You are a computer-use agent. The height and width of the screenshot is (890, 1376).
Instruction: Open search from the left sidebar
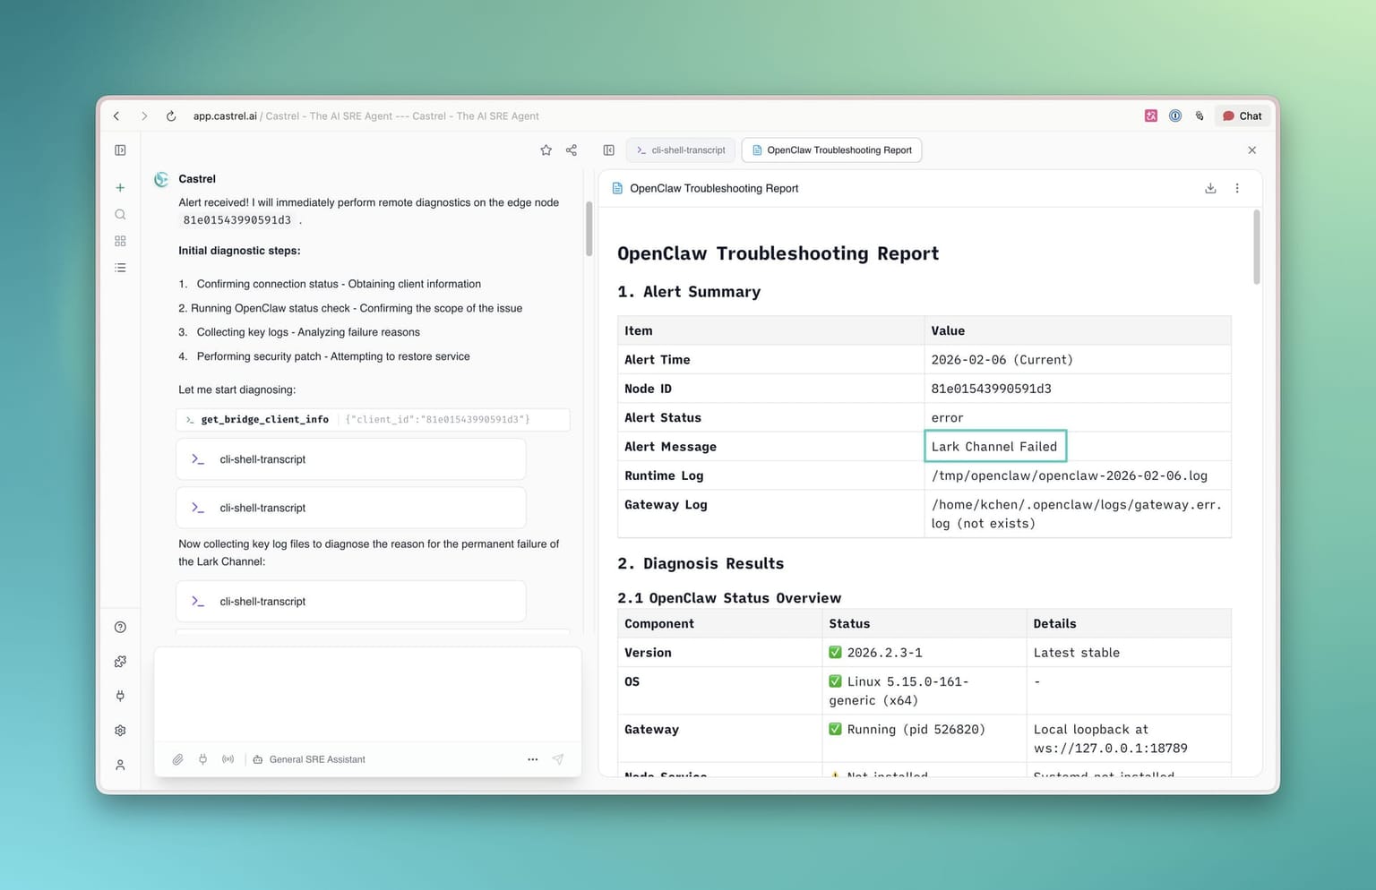(x=120, y=215)
